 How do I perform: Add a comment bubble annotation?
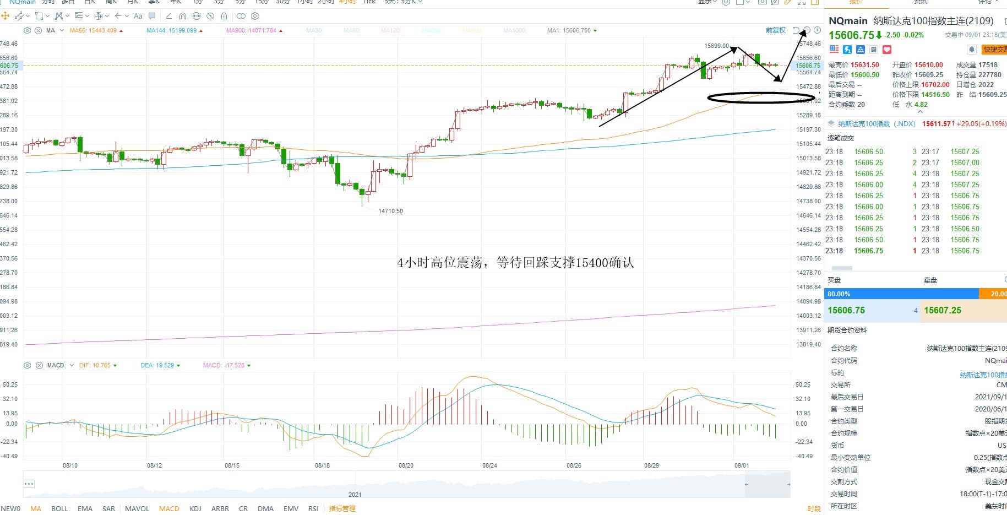pyautogui.click(x=152, y=16)
